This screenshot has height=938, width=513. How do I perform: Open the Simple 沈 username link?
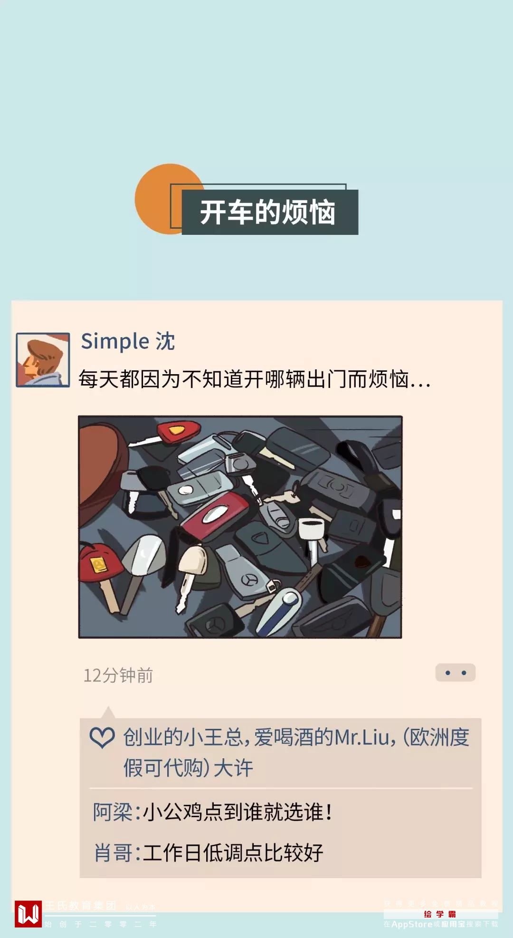pos(128,341)
